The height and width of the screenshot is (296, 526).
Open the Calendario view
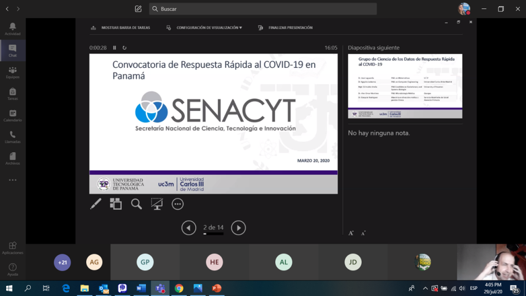12,116
